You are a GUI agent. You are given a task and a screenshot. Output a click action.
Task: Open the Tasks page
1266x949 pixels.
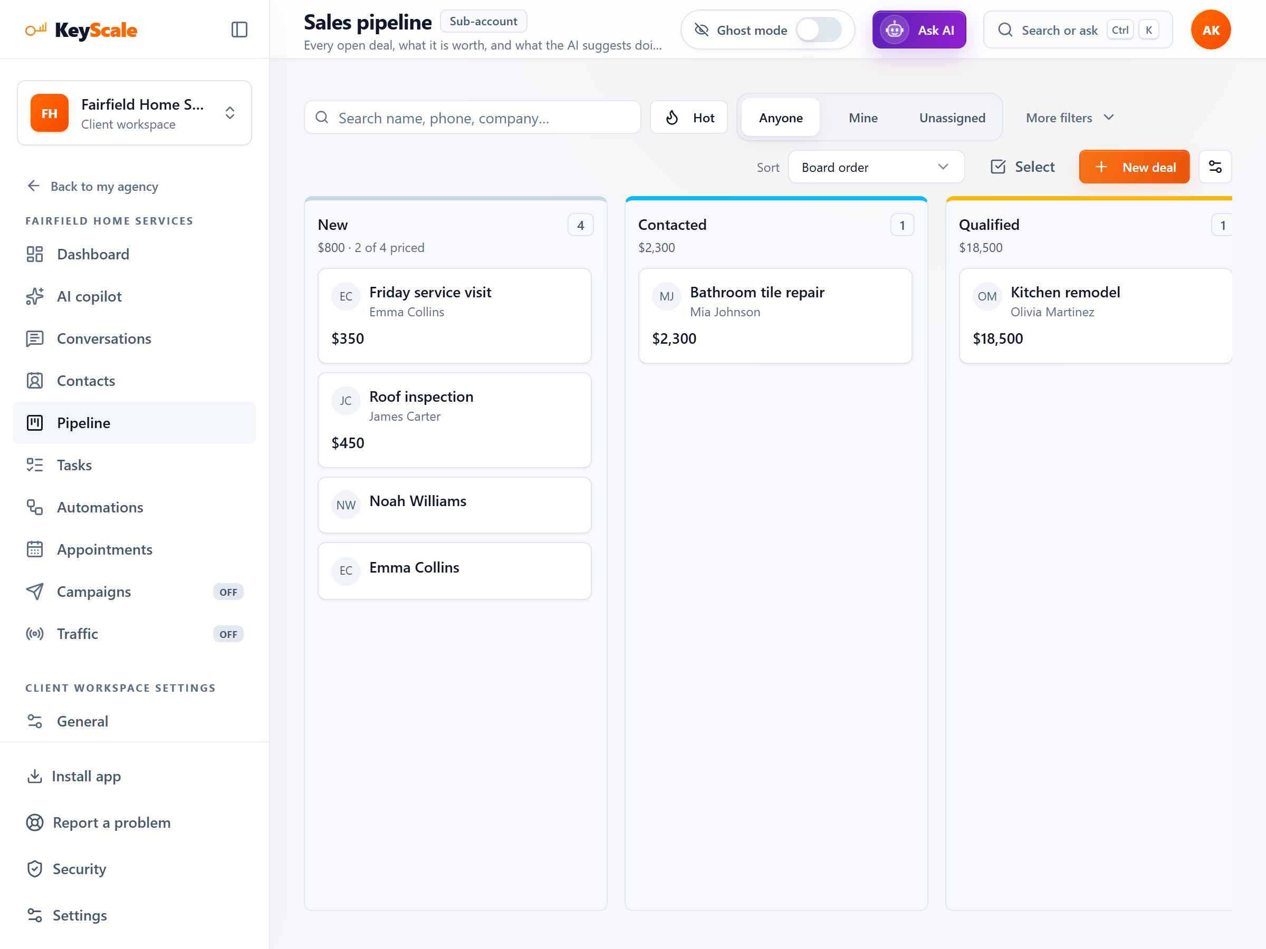tap(135, 465)
